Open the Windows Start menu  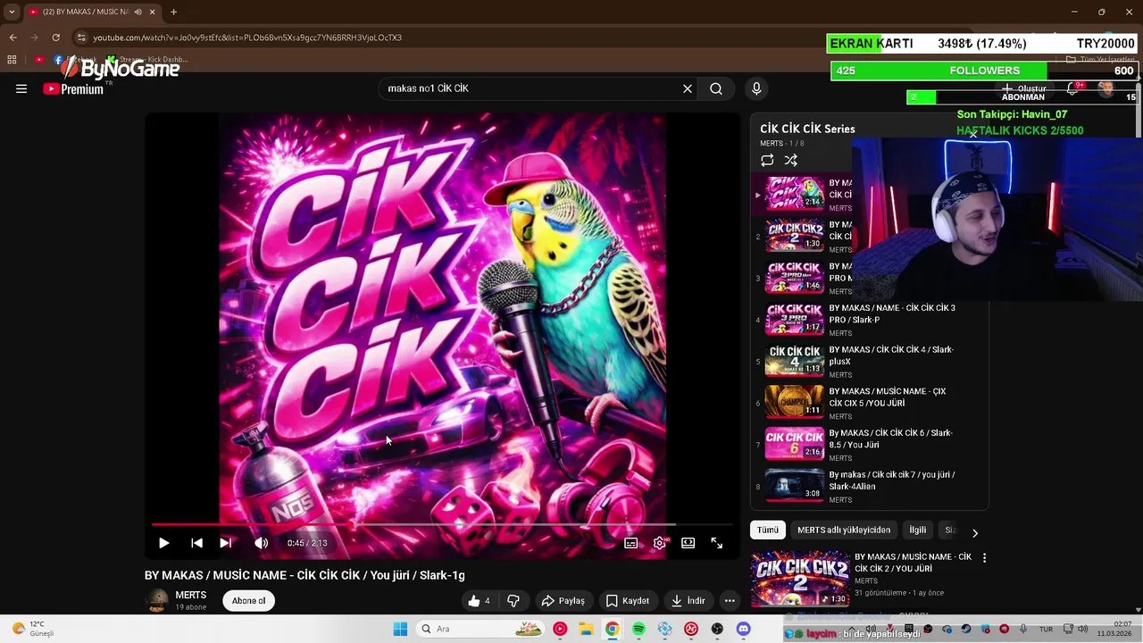(400, 629)
